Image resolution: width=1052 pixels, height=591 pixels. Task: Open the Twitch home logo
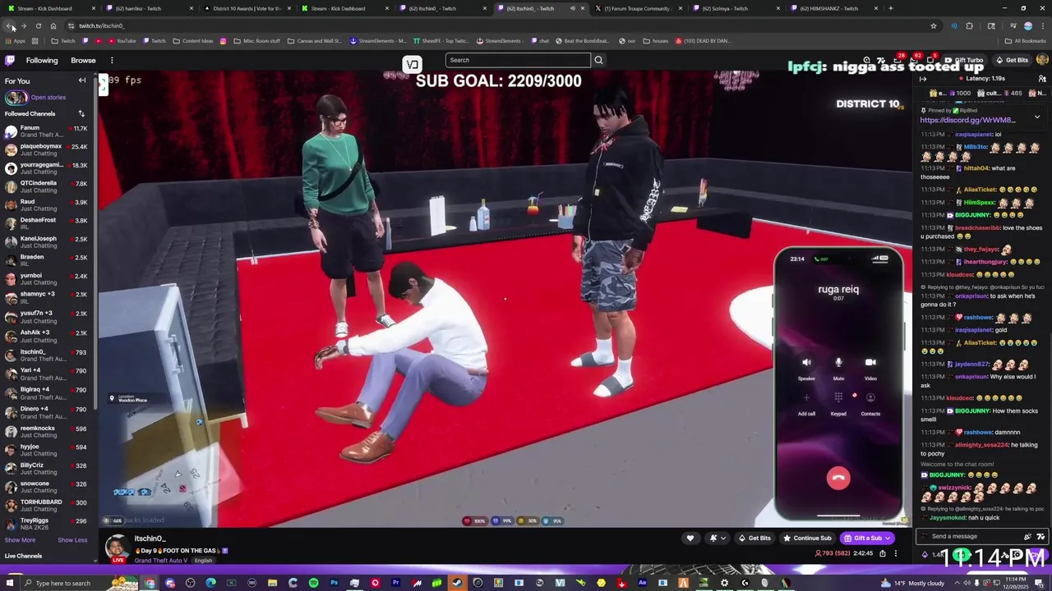pyautogui.click(x=10, y=60)
